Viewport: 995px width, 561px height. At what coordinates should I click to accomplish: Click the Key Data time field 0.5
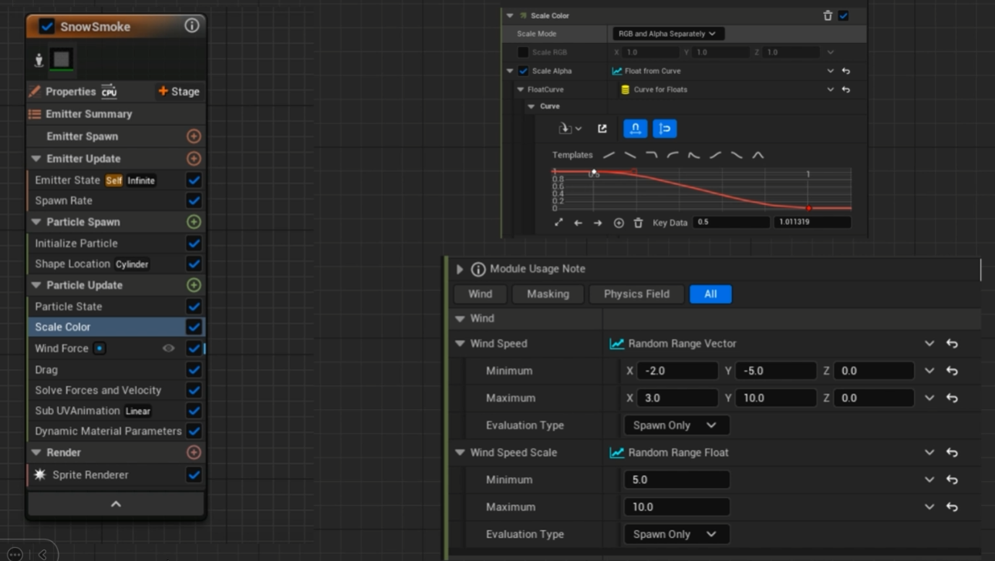click(x=730, y=222)
